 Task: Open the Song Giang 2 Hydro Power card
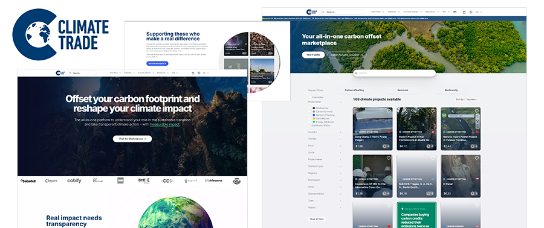(x=372, y=128)
